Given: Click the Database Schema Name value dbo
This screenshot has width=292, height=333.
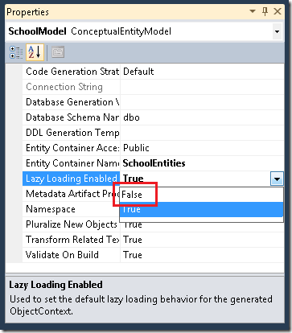Looking at the screenshot, I should click(131, 117).
